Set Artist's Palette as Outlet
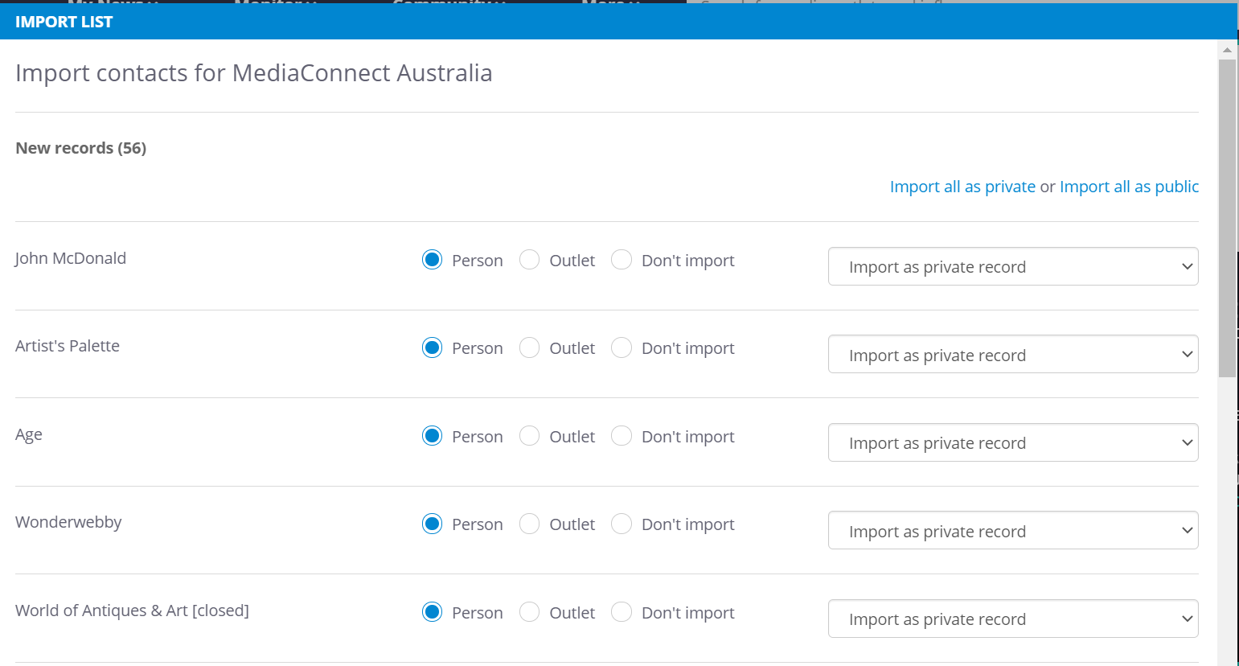Screen dimensions: 1239x666 529,347
